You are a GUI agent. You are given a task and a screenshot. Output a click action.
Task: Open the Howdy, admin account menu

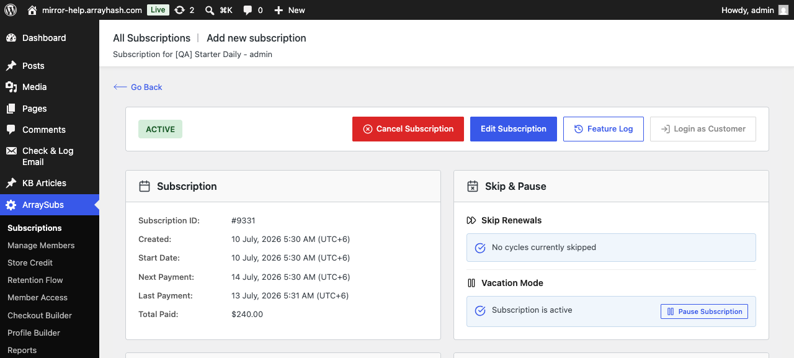click(755, 10)
